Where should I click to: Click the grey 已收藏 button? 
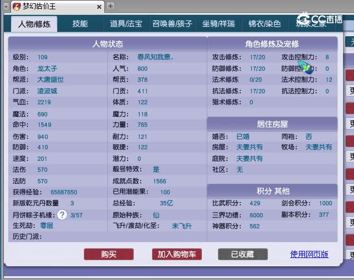[243, 254]
